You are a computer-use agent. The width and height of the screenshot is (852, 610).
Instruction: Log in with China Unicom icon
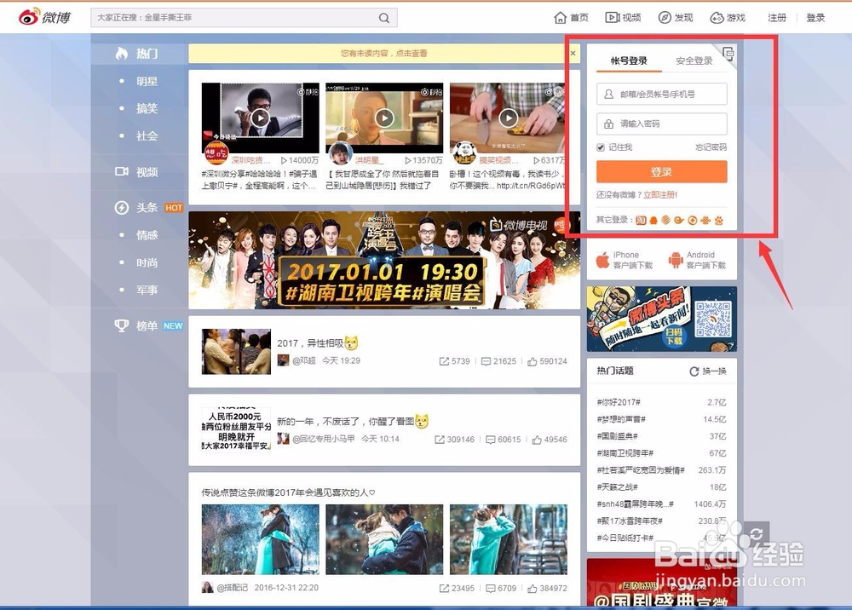[705, 220]
